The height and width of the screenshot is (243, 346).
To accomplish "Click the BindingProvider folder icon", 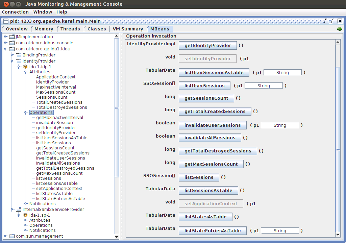I will [x=19, y=55].
